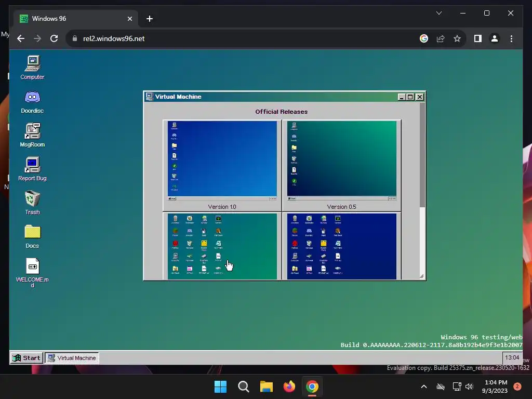Select the dark blue multi-icon release thumbnail
The width and height of the screenshot is (532, 399).
[x=342, y=246]
